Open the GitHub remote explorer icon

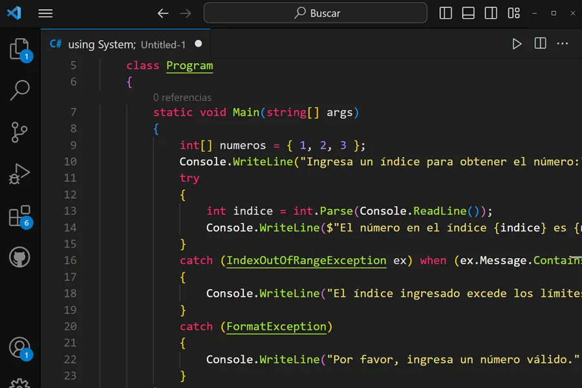click(19, 257)
